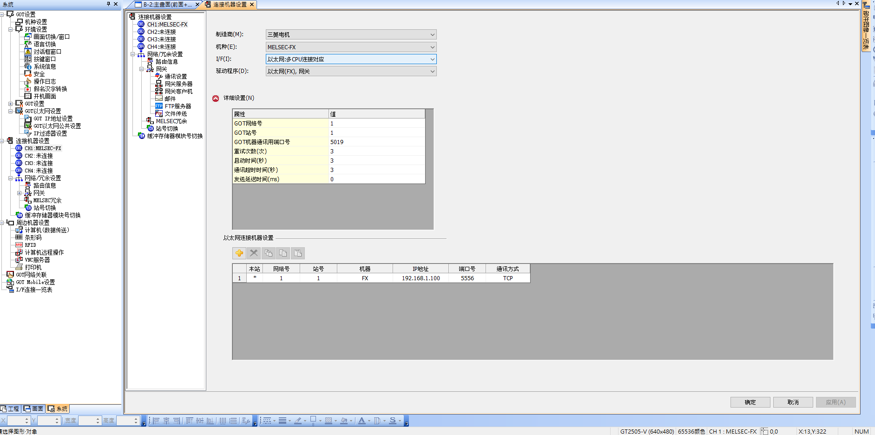
Task: Collapse the 网关 node in dialog tree
Action: point(142,69)
